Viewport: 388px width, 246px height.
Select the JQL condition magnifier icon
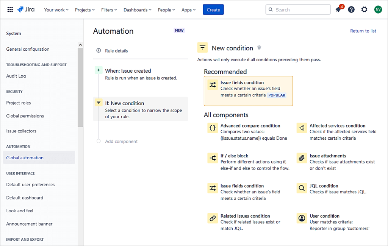pos(301,188)
